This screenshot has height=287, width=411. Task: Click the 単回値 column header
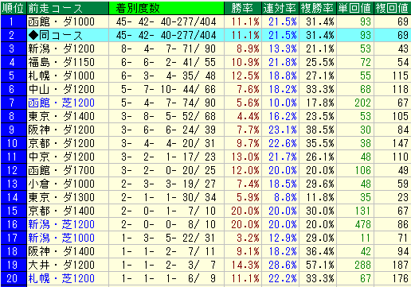[x=355, y=8]
